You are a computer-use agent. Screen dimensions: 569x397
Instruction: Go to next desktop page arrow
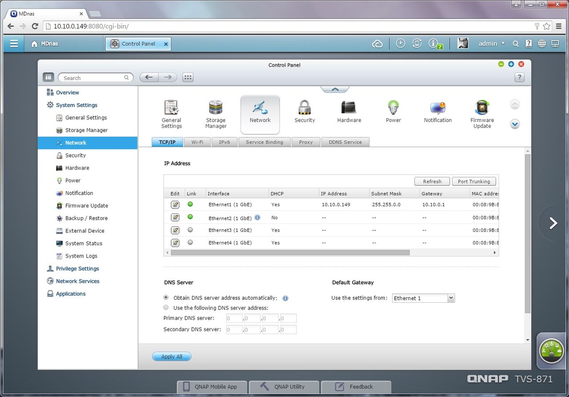tap(553, 223)
